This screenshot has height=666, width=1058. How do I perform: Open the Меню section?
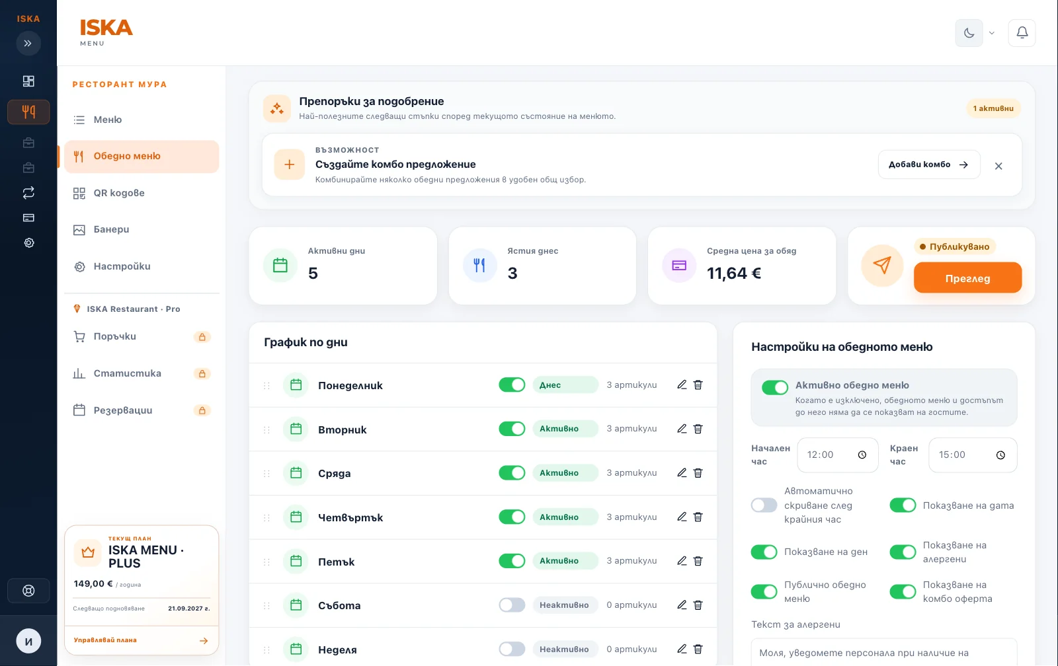coord(142,120)
